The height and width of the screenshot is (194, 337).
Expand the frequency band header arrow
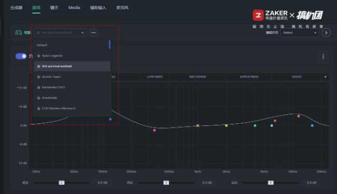coord(325,77)
